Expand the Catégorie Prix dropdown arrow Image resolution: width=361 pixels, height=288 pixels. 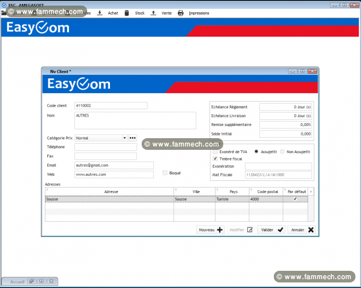[x=124, y=138]
